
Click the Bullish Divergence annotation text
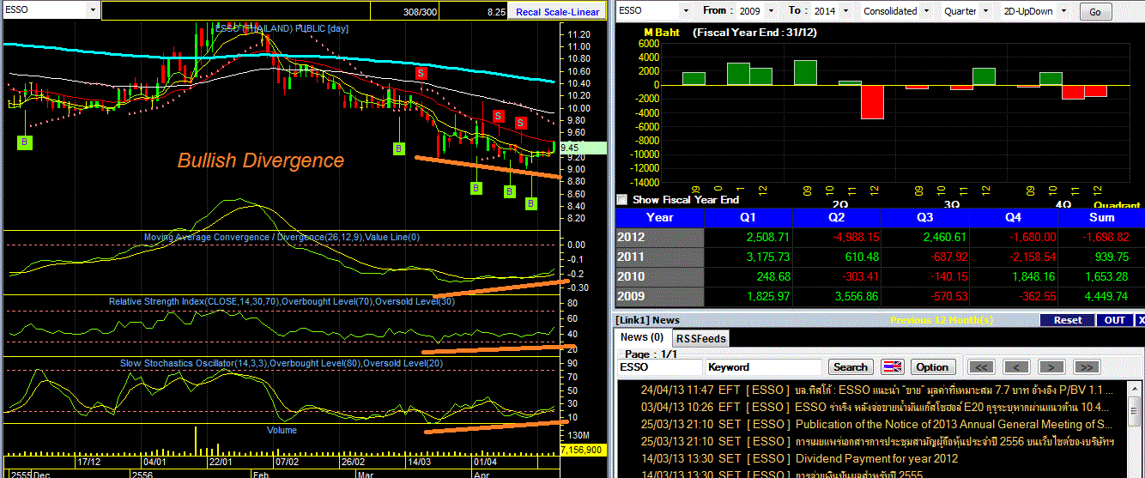coord(260,160)
